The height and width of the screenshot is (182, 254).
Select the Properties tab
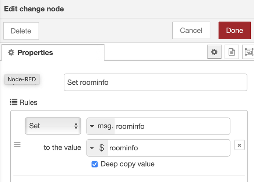point(53,52)
